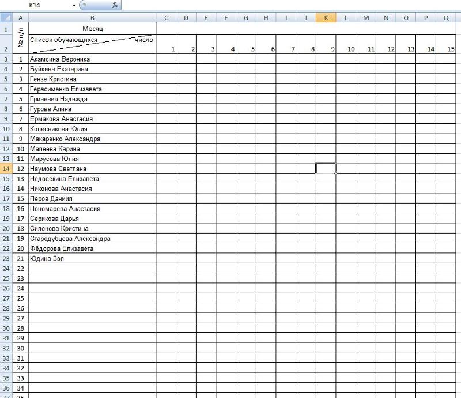Select column A header
Image resolution: width=461 pixels, height=398 pixels.
pos(21,18)
